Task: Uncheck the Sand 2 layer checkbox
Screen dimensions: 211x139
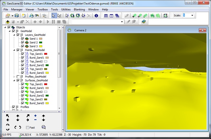Action: pos(23,43)
